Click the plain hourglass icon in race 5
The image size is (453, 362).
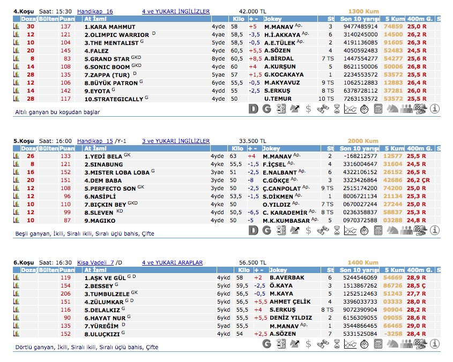(336, 230)
